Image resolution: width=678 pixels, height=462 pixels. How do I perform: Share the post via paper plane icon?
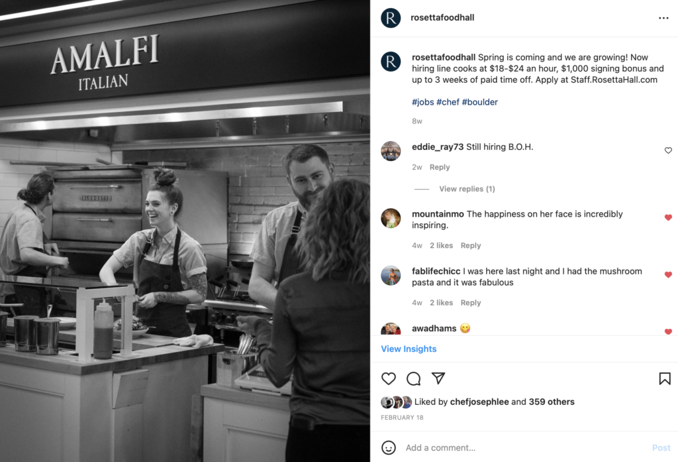pyautogui.click(x=438, y=378)
